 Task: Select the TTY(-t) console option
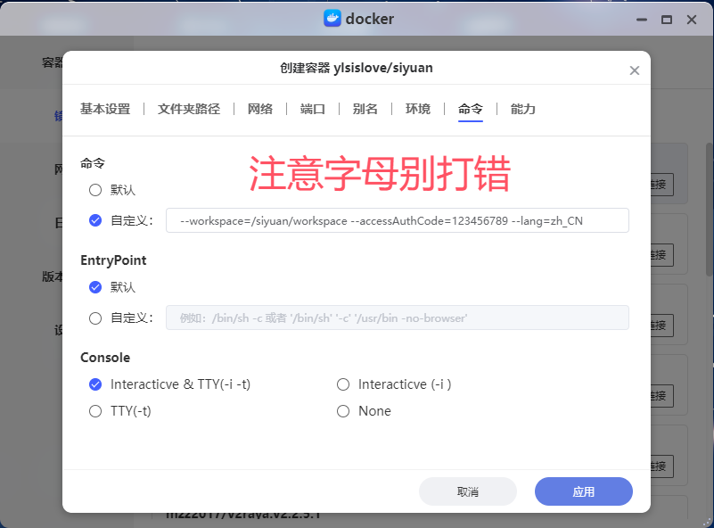[95, 411]
